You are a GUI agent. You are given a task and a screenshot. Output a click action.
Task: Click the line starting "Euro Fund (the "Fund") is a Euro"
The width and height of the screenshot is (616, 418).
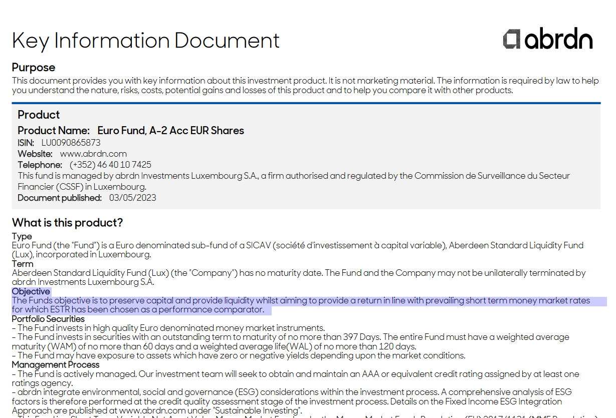(298, 245)
